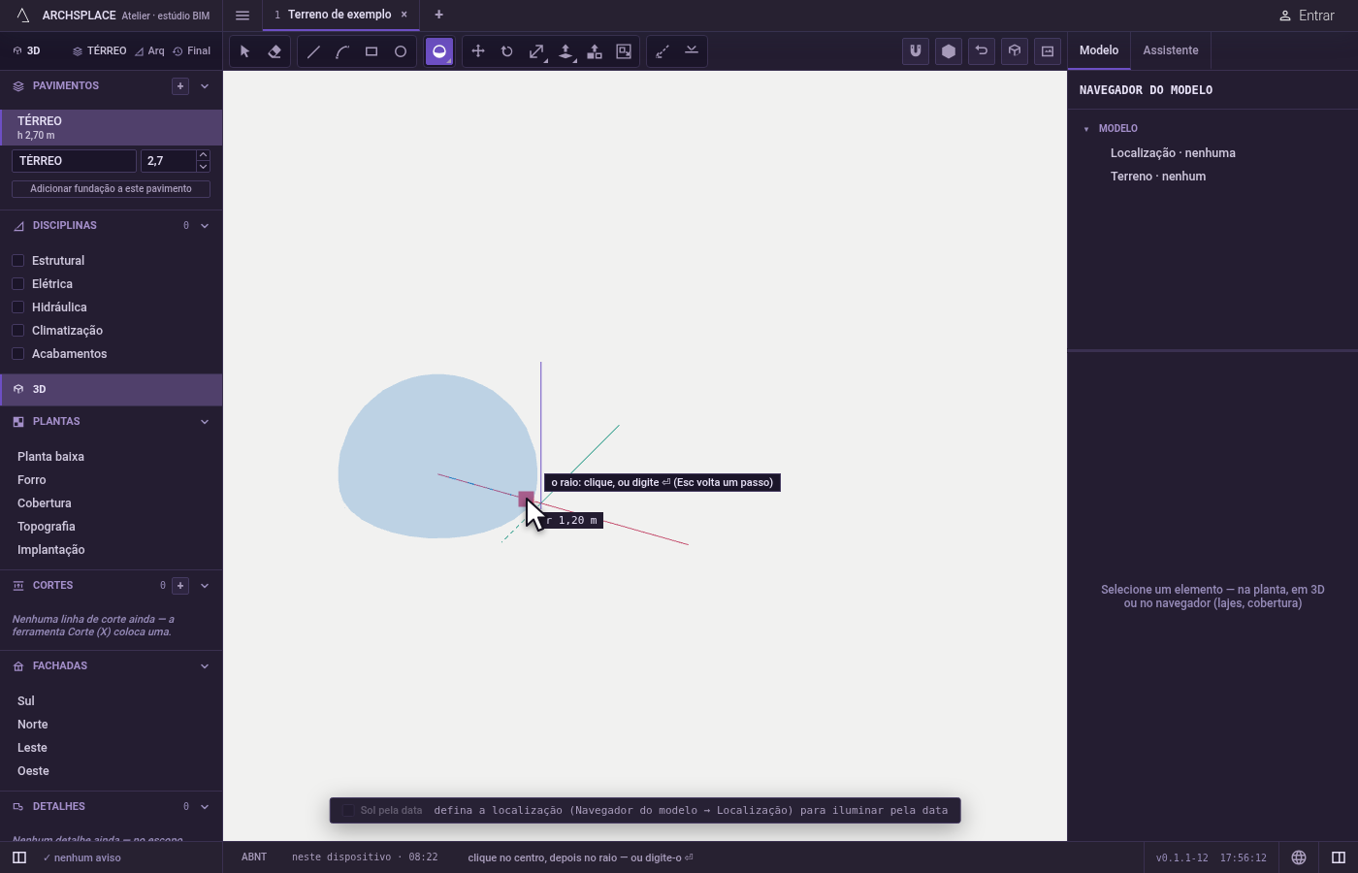This screenshot has height=873, width=1358.
Task: Switch to the Assistente tab
Action: tap(1170, 50)
